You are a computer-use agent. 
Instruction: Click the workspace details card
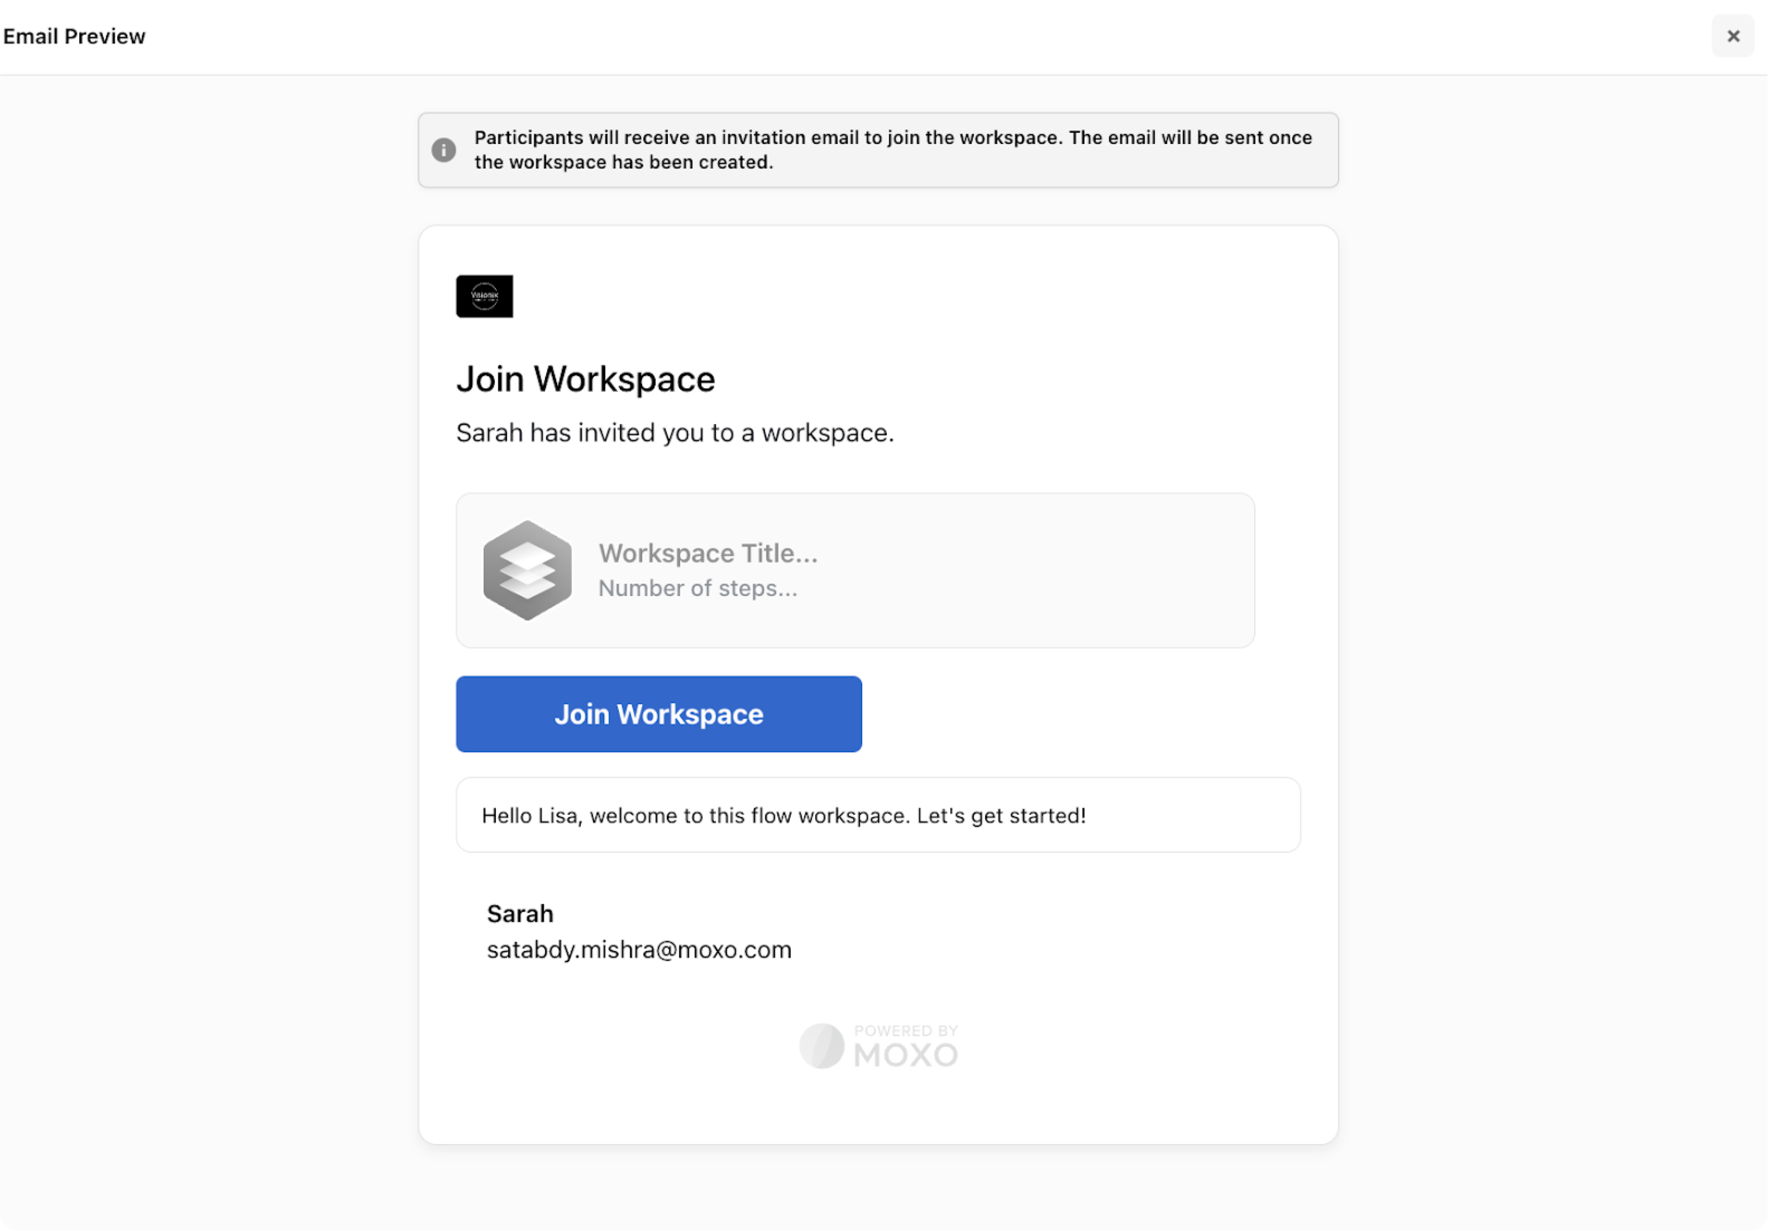coord(855,570)
